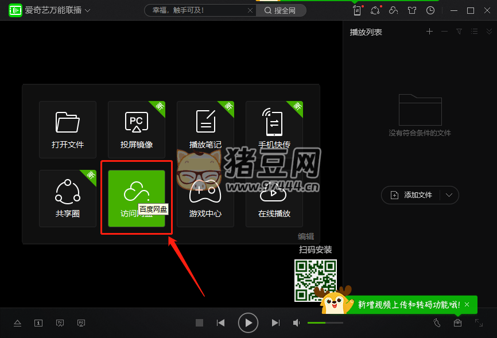Open the skin (t-shirt) icon in title bar
Viewport: 497px width, 338px height.
pos(411,10)
